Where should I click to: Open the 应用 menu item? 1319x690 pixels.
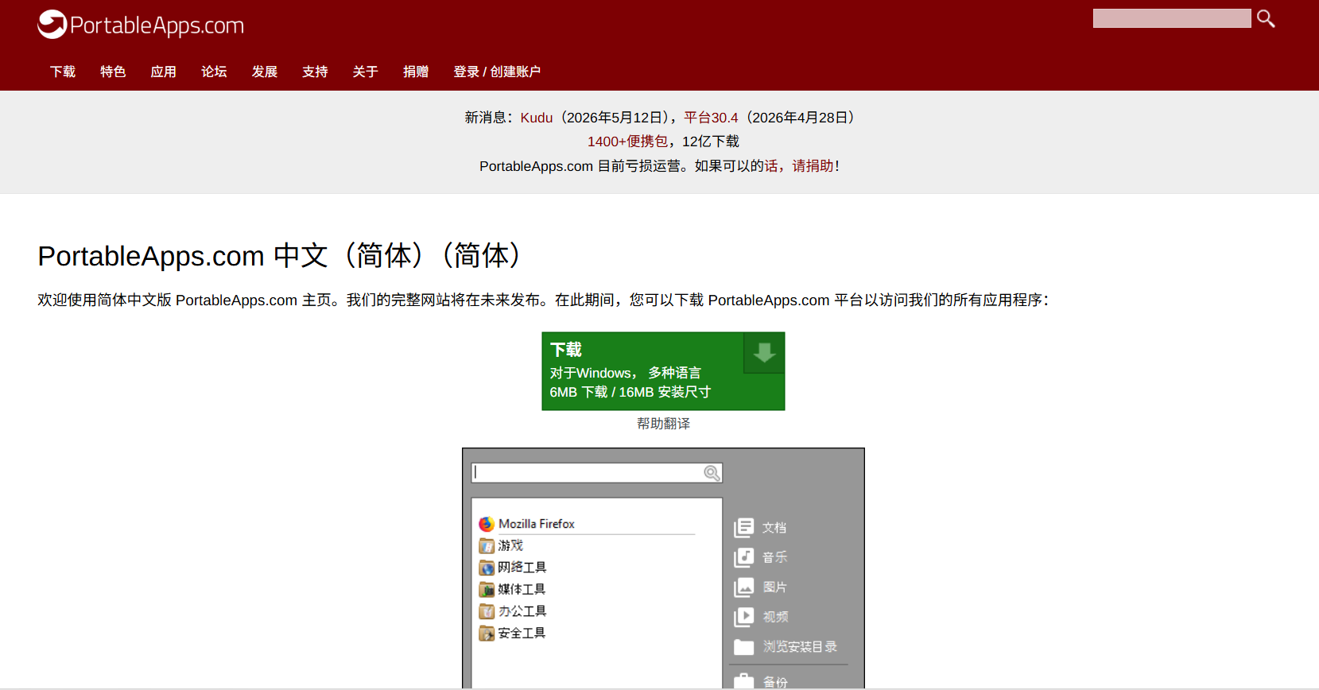point(164,72)
